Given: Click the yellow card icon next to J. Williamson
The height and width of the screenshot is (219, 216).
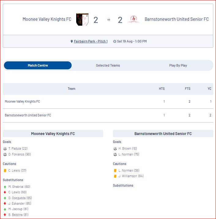Looking at the screenshot, I should [x=115, y=176].
